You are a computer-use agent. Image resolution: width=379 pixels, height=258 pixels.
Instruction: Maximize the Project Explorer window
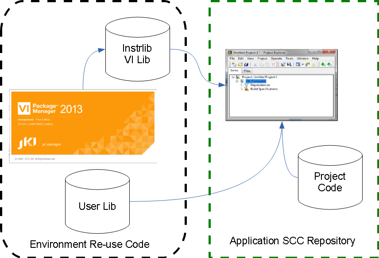[319, 51]
